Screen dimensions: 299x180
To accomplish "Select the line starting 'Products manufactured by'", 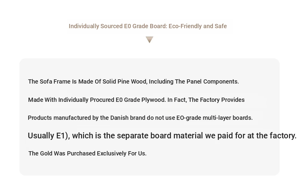I will click(140, 118).
